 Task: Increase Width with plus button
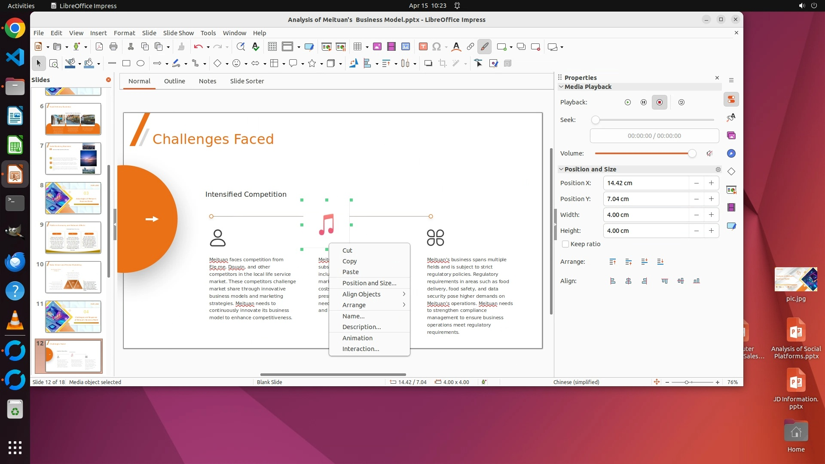click(x=711, y=215)
